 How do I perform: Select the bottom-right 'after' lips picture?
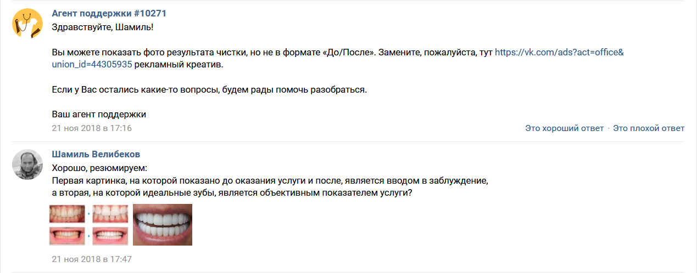point(110,236)
